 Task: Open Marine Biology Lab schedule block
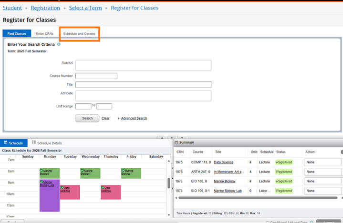[x=50, y=195]
